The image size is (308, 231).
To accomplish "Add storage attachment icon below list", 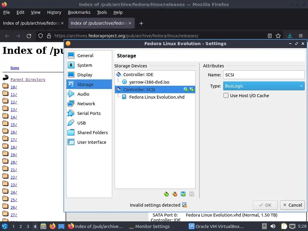I will coord(183,194).
